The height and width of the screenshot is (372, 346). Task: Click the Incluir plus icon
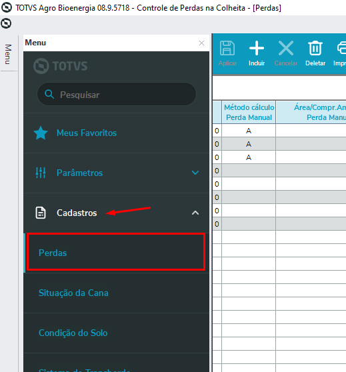(257, 48)
